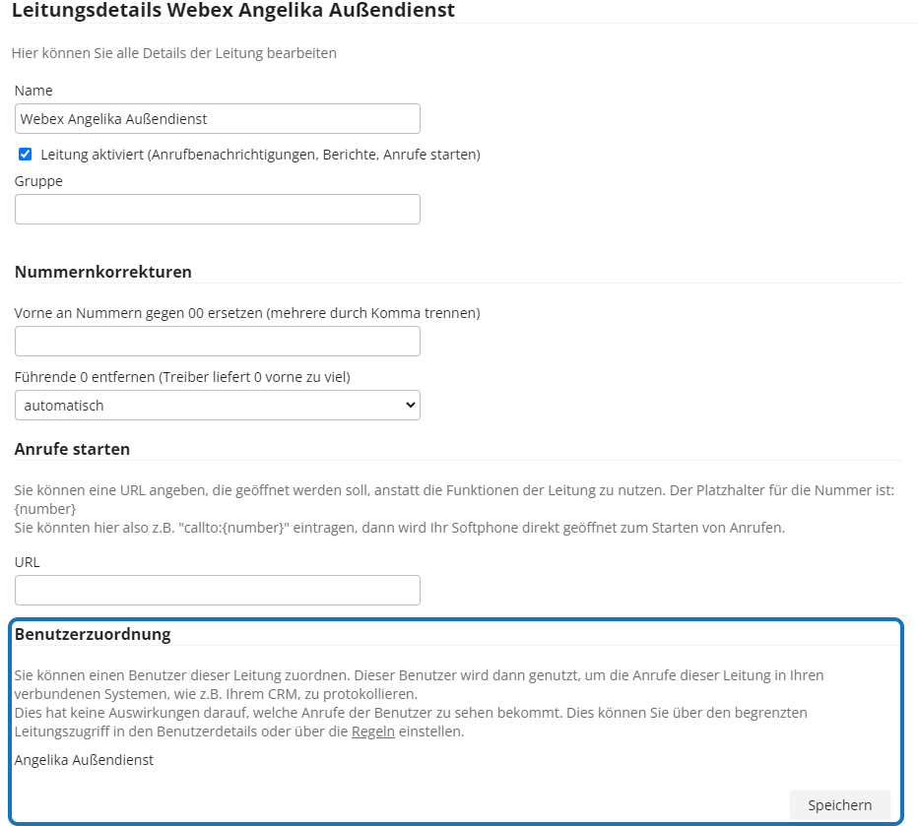The image size is (918, 826).
Task: Click the Führende 0 entfernen label
Action: [182, 377]
